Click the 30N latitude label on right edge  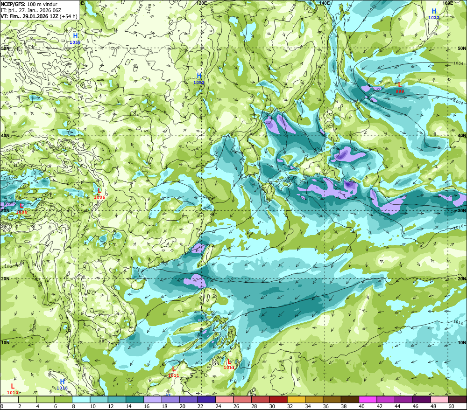462,211
